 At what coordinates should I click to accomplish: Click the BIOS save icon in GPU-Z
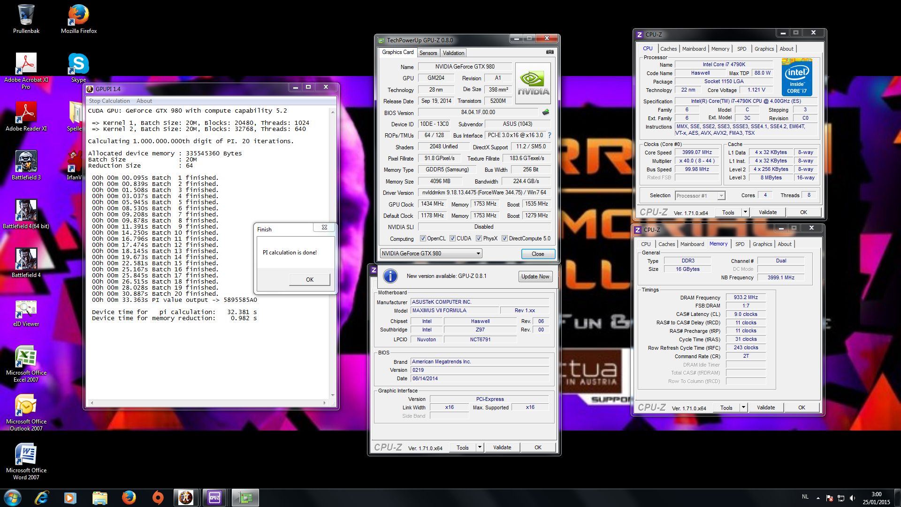(x=546, y=112)
